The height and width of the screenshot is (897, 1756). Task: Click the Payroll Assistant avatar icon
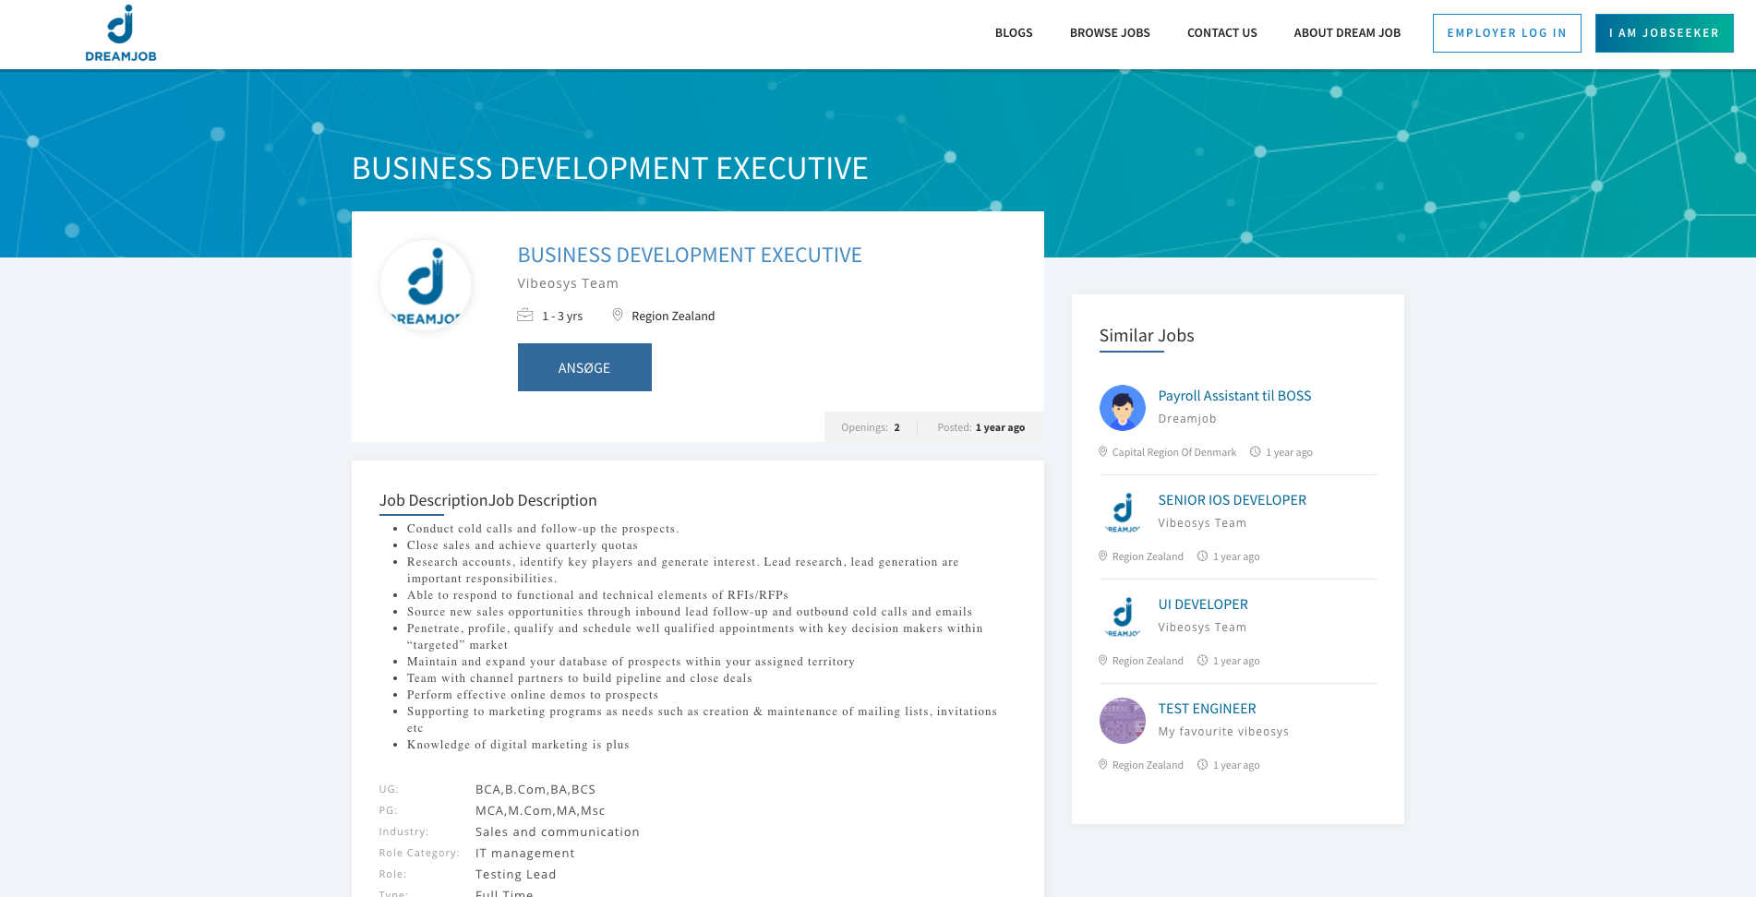coord(1122,408)
